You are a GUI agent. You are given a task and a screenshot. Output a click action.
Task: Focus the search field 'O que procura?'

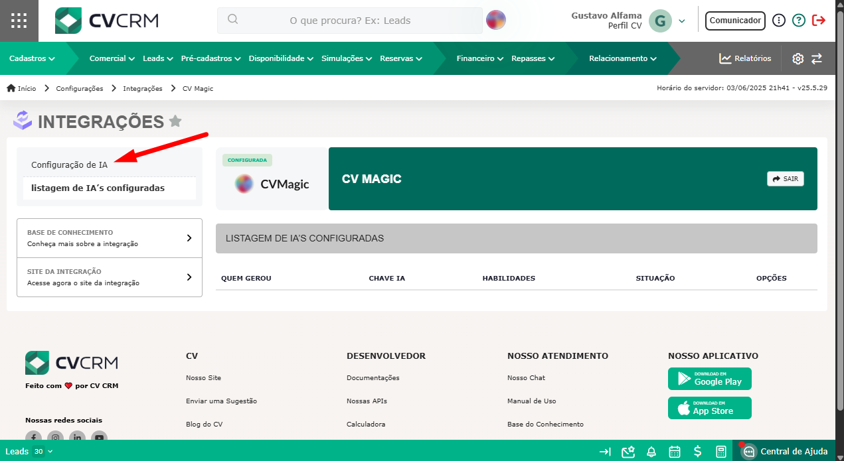pos(350,21)
